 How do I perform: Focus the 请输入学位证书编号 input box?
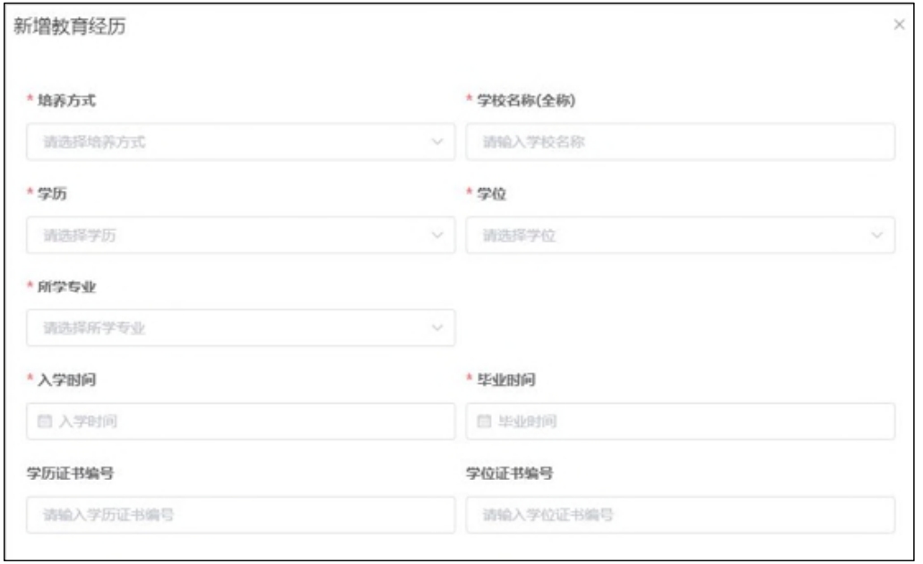pyautogui.click(x=680, y=515)
